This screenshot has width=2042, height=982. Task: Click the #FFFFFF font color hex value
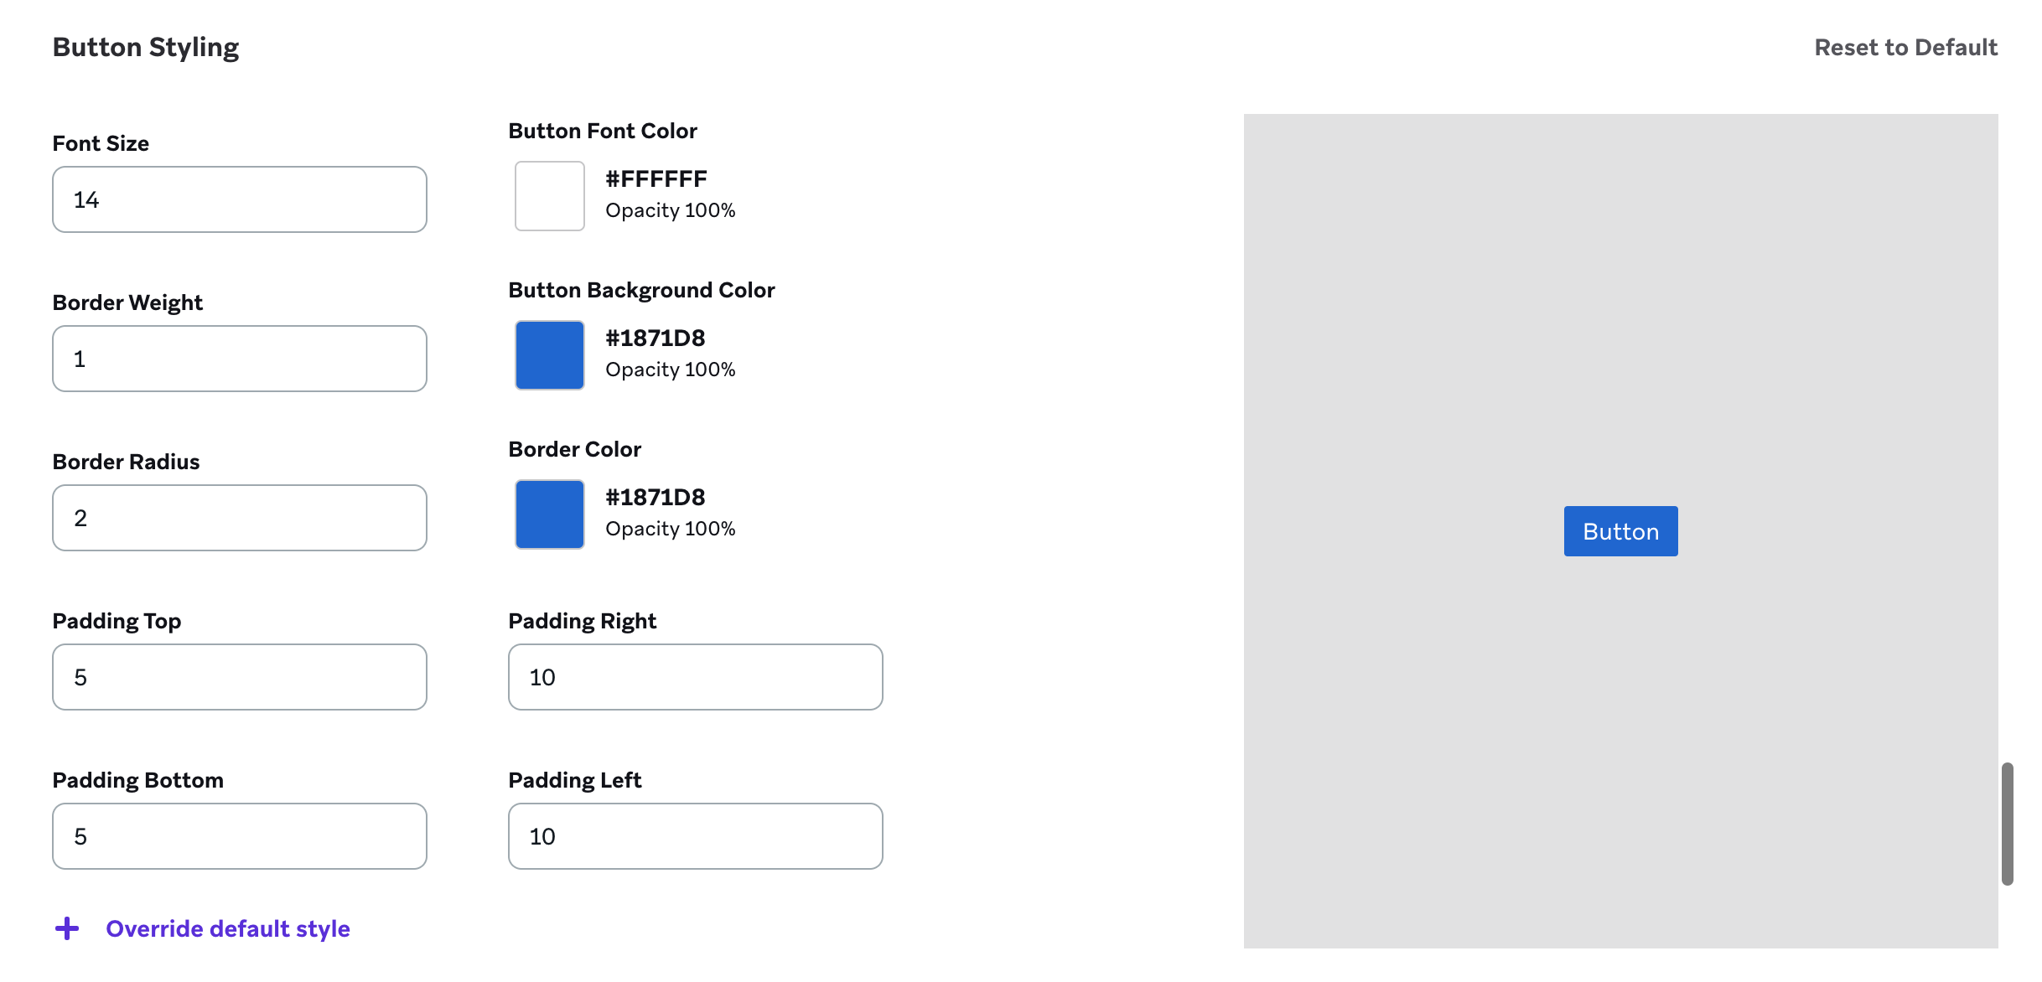[x=656, y=179]
